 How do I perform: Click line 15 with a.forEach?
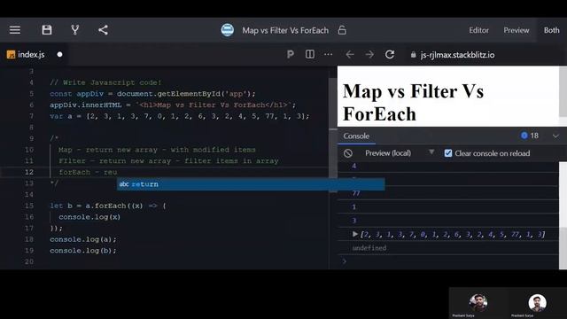[x=108, y=206]
